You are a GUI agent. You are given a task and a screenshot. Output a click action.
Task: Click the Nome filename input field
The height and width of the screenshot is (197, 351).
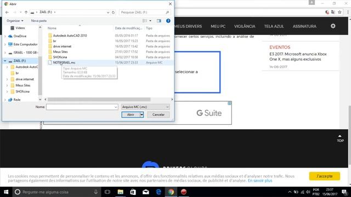point(82,107)
